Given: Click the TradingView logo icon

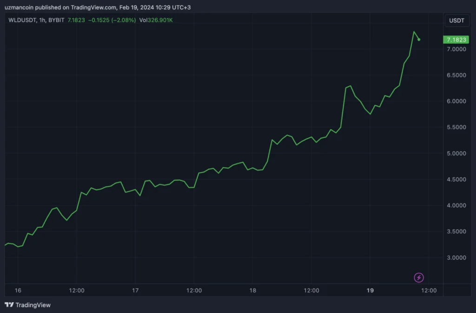Looking at the screenshot, I should pos(9,305).
